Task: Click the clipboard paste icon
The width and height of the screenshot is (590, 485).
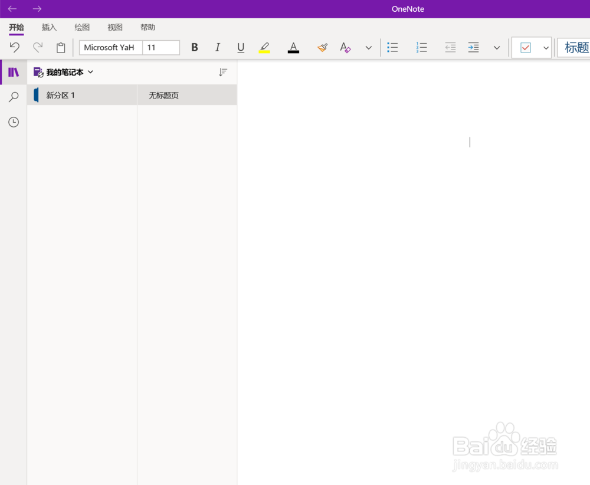Action: click(x=61, y=47)
